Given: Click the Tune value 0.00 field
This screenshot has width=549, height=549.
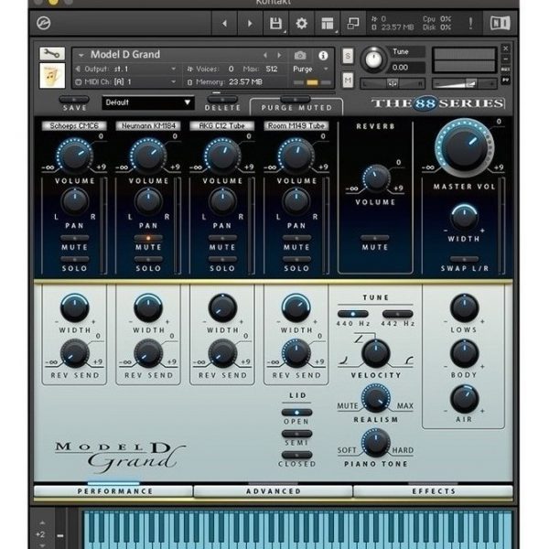Looking at the screenshot, I should click(x=405, y=67).
